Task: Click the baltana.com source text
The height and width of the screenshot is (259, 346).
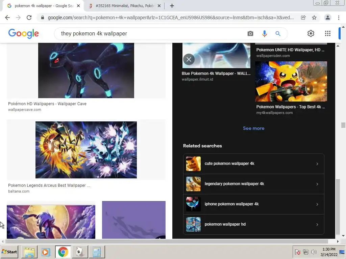Action: coord(19,192)
